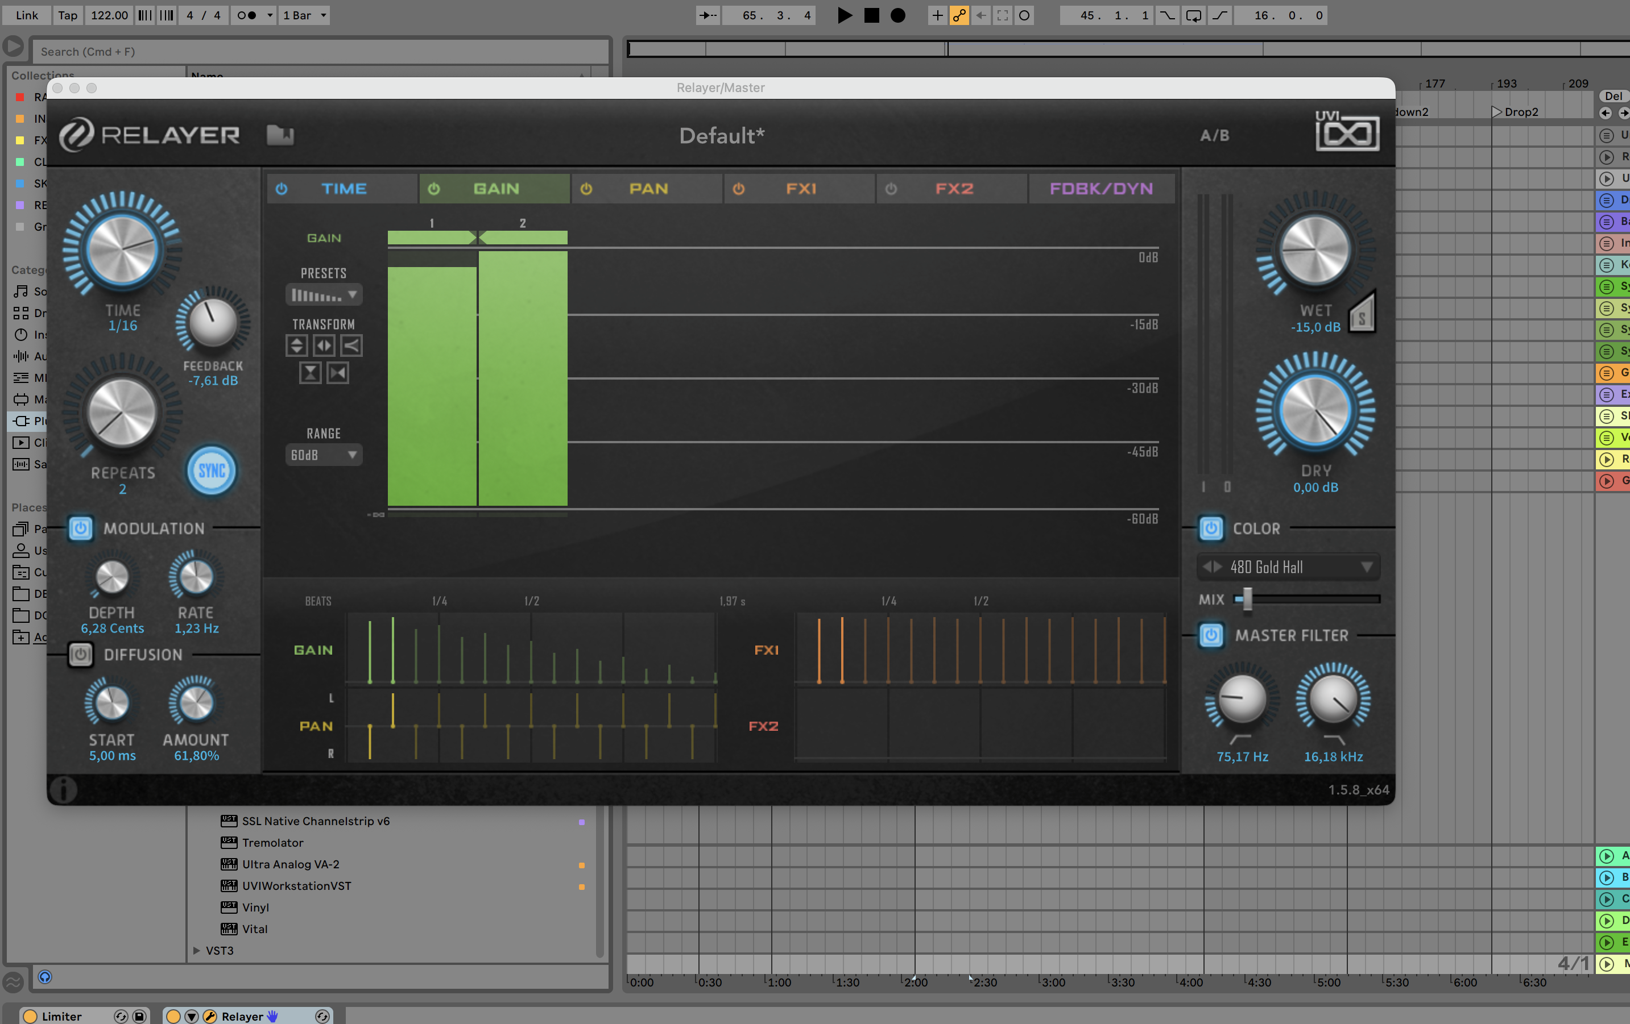Screen dimensions: 1630x1024
Task: Click flip vertical transform icon
Action: click(296, 346)
